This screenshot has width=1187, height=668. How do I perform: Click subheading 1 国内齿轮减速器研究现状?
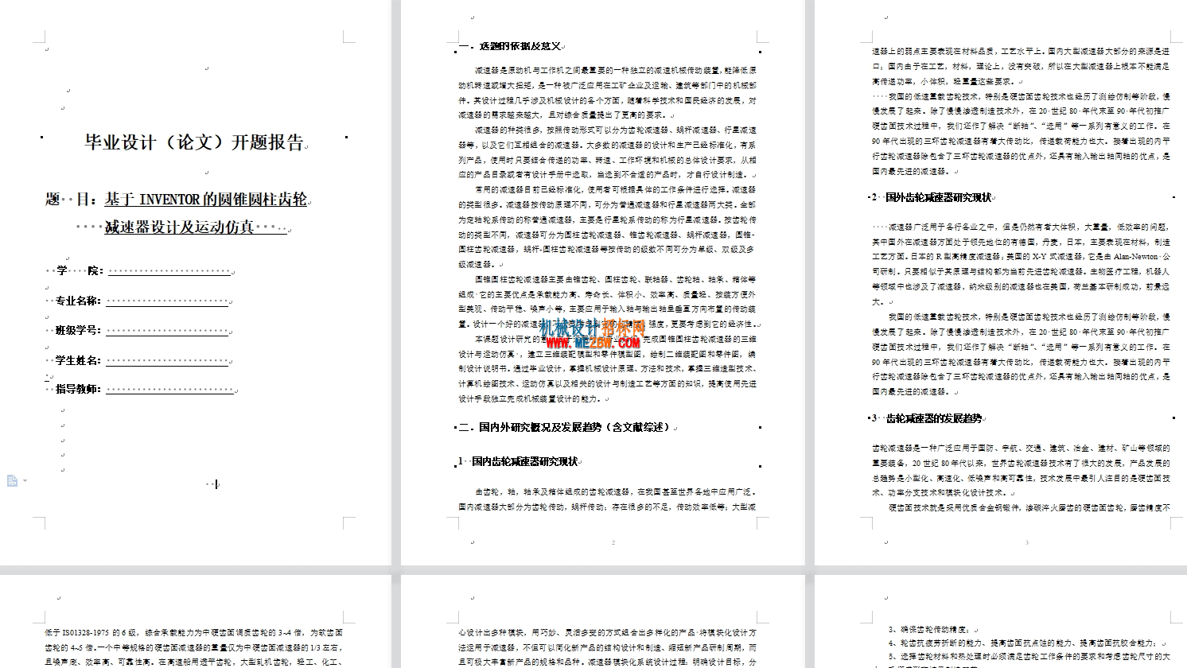pyautogui.click(x=518, y=461)
